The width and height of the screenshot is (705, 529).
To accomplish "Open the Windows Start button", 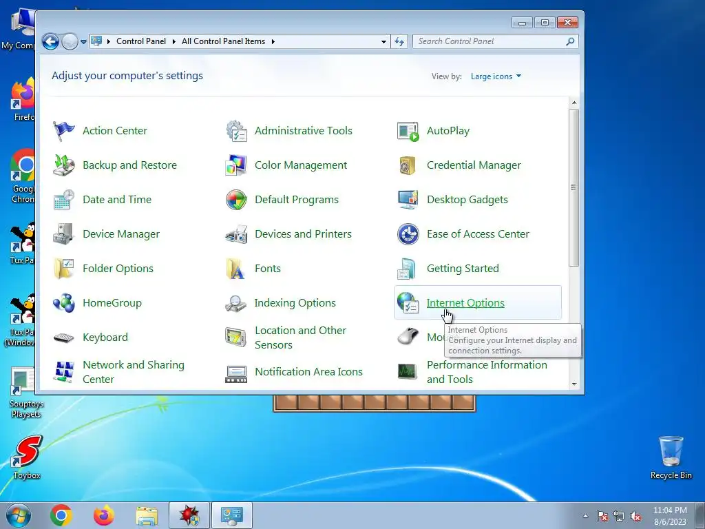I will [19, 515].
